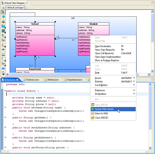Click the aggregation diamond right of School

coord(57,38)
